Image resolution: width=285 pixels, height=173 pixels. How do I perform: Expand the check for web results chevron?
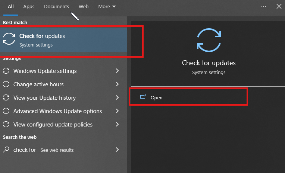pyautogui.click(x=118, y=150)
